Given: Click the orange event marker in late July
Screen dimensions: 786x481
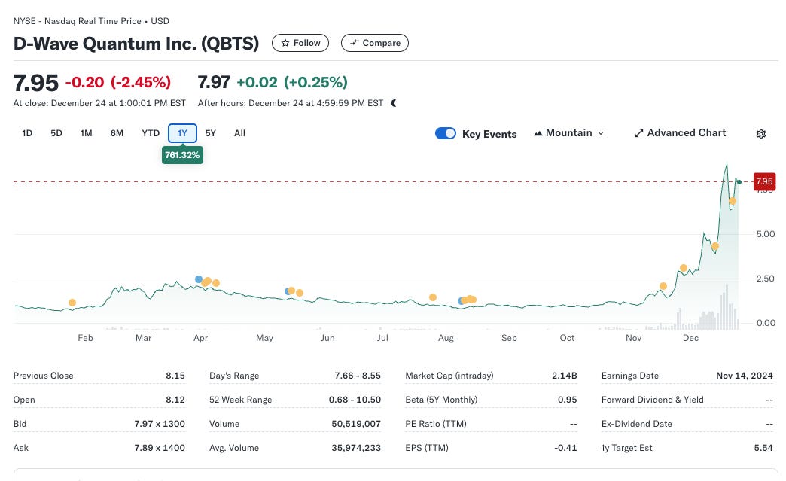Looking at the screenshot, I should coord(433,297).
